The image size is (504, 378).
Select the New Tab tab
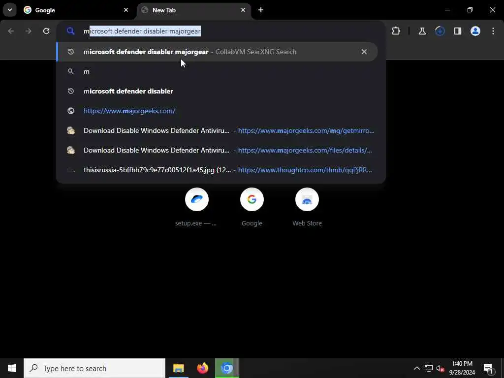coord(194,10)
